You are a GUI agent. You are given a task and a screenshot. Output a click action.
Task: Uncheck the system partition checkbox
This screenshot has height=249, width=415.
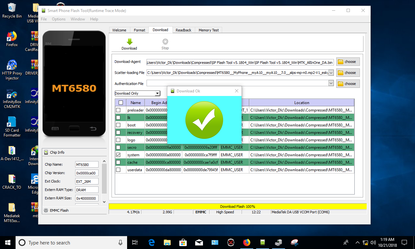click(118, 155)
